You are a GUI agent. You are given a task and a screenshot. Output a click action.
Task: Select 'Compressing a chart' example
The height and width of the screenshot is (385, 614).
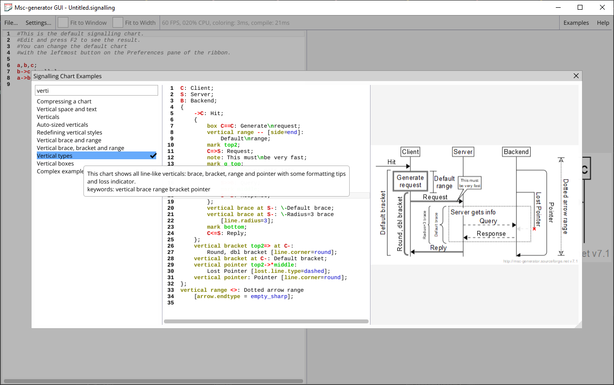coord(64,101)
